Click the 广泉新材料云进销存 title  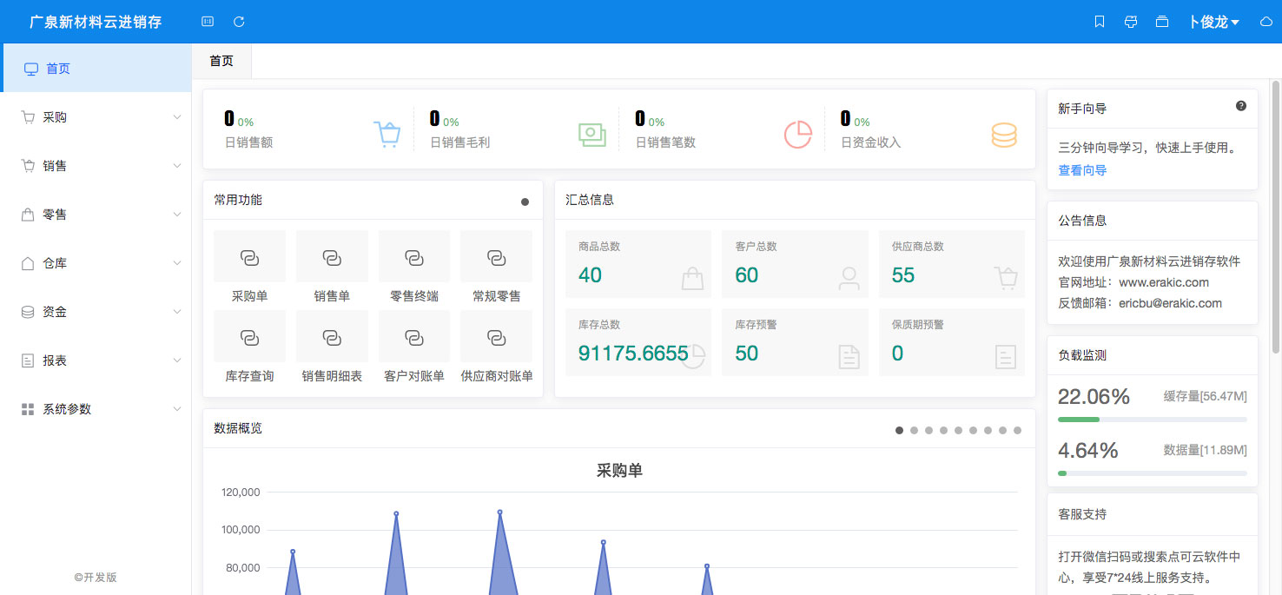[96, 22]
